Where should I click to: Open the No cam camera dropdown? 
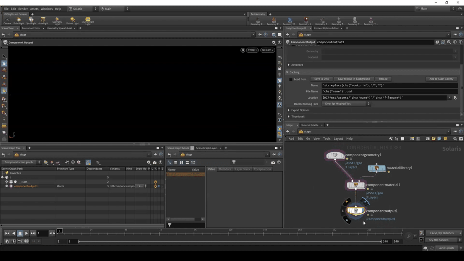coord(268,50)
